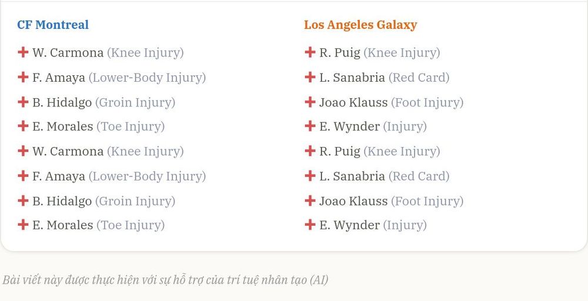Click red cross beside second R. Puig entry

coord(310,150)
